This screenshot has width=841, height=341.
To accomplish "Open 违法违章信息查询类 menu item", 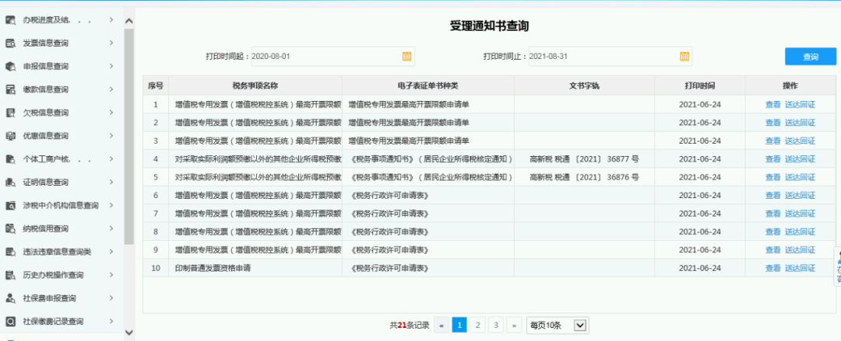I will (57, 252).
